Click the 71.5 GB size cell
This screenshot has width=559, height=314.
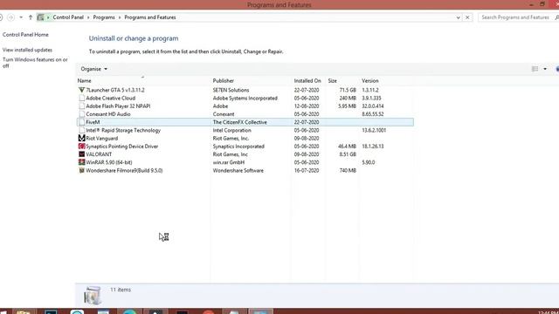(348, 90)
